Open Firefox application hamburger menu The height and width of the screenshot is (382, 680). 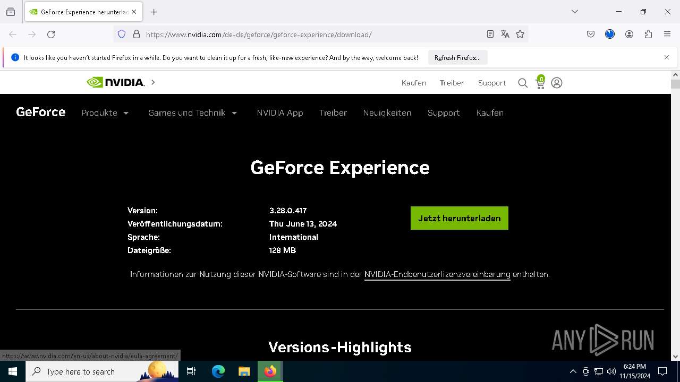[667, 34]
